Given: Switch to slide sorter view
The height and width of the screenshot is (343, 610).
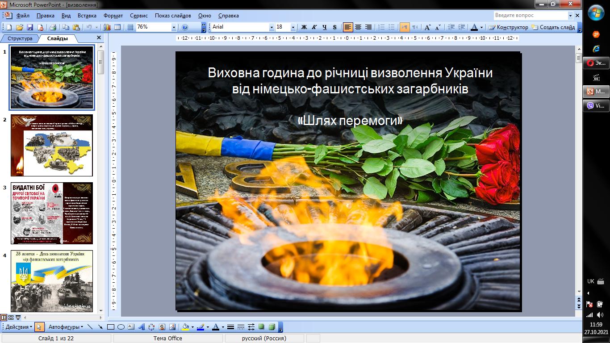Looking at the screenshot, I should pos(11,318).
